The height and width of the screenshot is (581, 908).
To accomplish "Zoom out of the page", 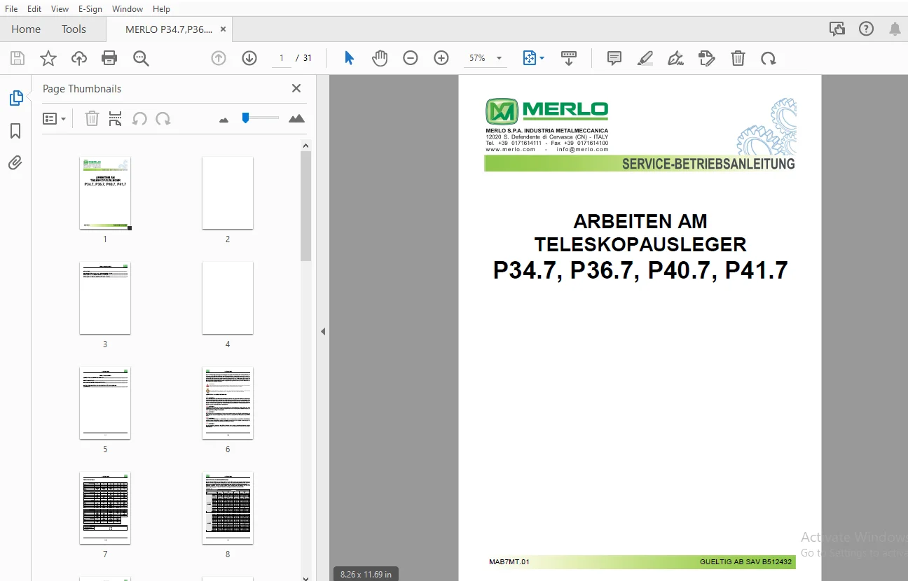I will (x=411, y=58).
